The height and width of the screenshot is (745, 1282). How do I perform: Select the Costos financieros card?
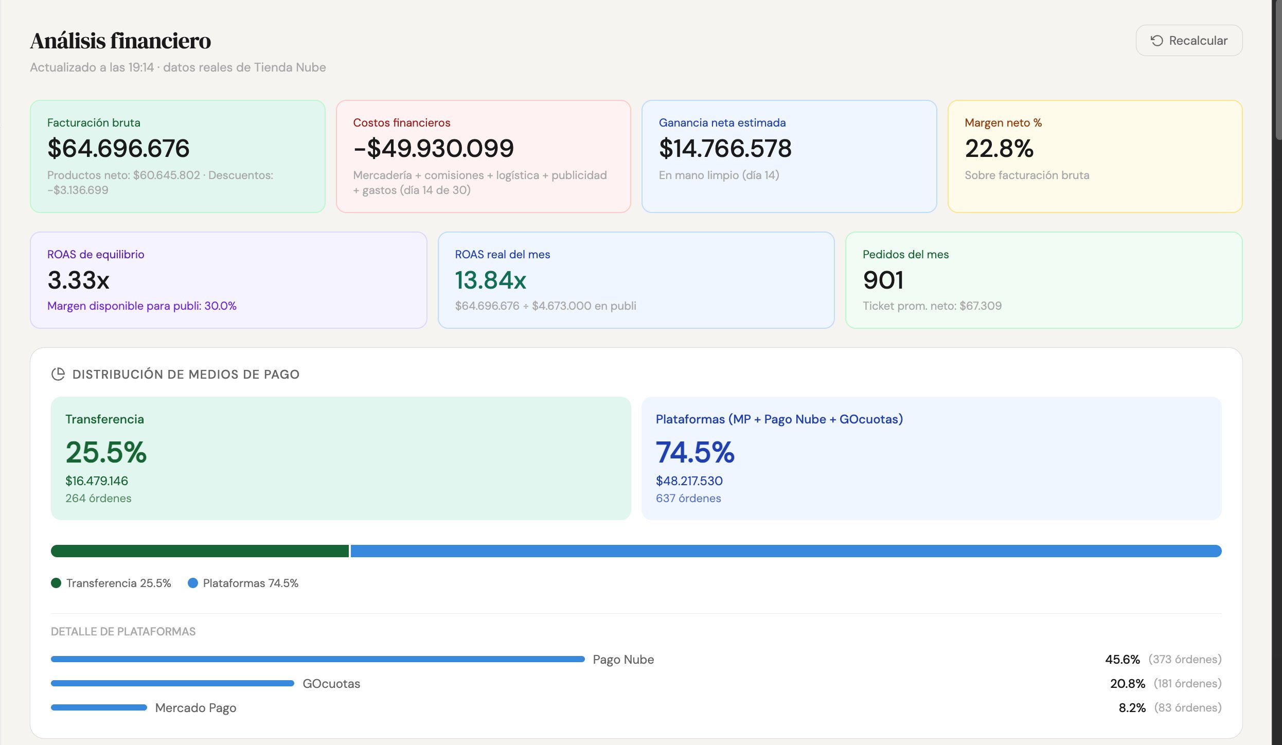[483, 156]
